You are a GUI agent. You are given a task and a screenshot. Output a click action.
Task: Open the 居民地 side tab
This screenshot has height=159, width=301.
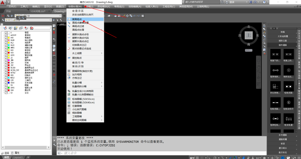click(299, 65)
